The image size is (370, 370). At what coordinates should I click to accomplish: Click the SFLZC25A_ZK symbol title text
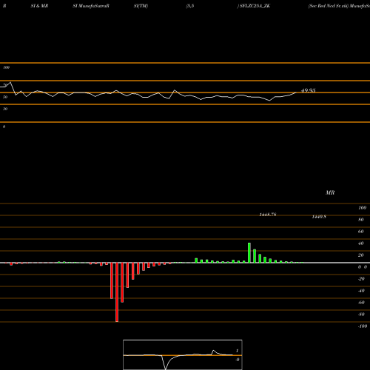click(x=255, y=6)
